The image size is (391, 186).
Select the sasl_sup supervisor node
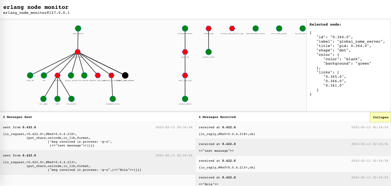tap(185, 52)
